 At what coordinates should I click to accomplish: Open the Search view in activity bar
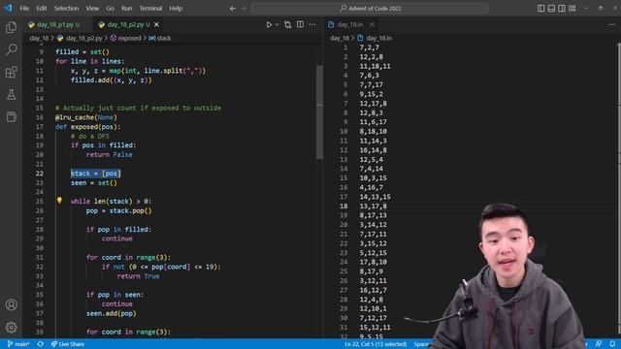(11, 49)
